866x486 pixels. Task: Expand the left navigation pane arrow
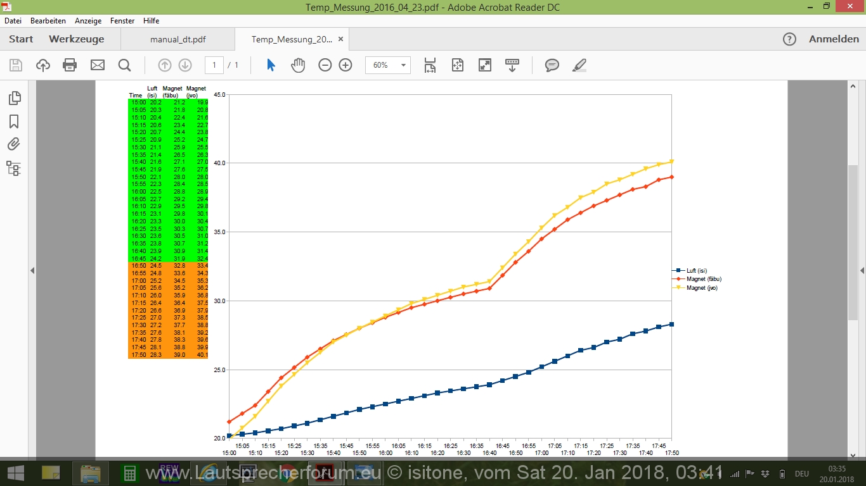tap(32, 271)
